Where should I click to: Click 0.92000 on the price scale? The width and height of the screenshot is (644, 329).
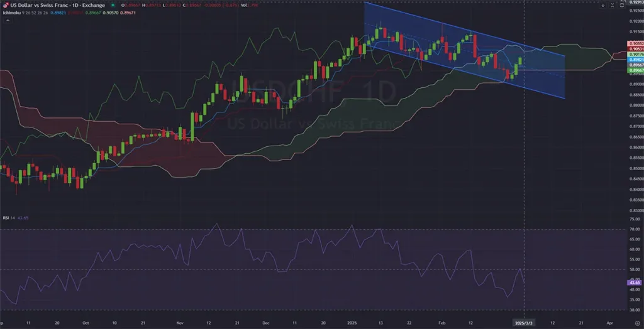[x=636, y=21]
